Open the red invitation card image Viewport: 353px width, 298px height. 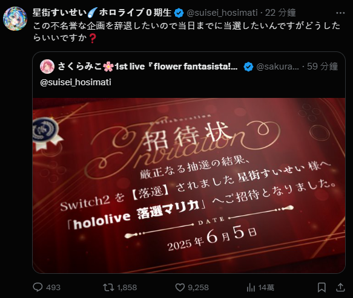[x=189, y=186]
